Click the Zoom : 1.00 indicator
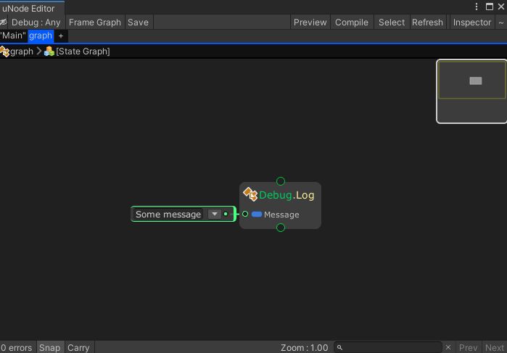Image resolution: width=507 pixels, height=353 pixels. 304,348
